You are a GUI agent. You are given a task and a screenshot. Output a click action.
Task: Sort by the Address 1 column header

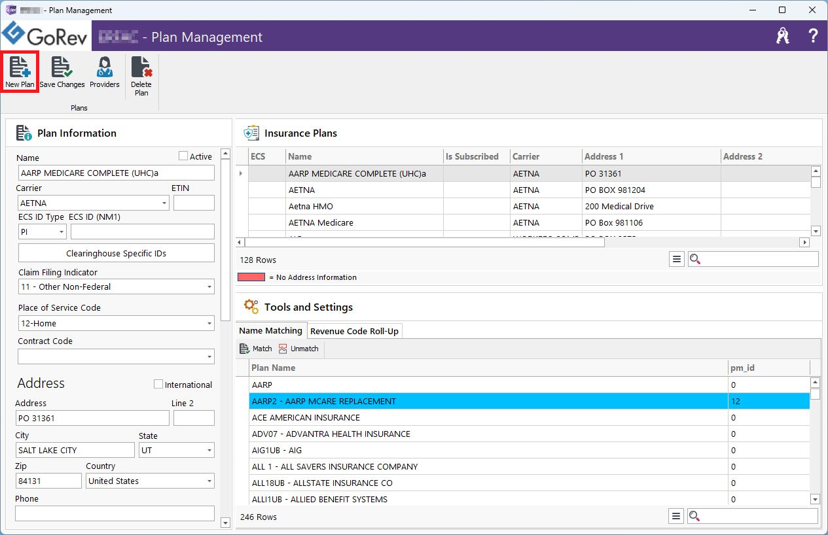(x=651, y=156)
